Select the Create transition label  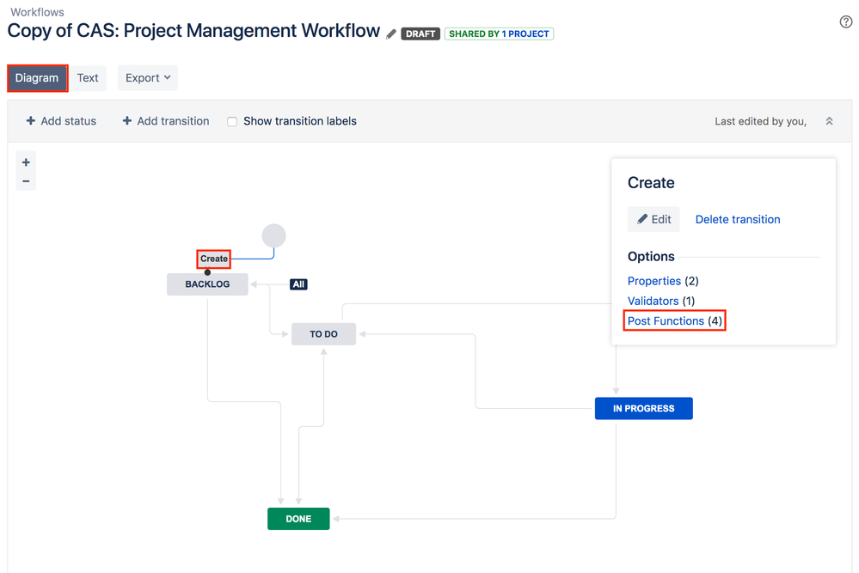coord(213,259)
